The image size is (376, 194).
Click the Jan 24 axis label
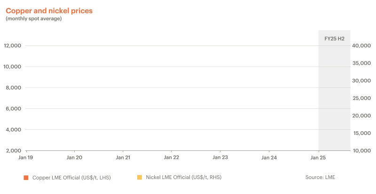click(x=269, y=158)
